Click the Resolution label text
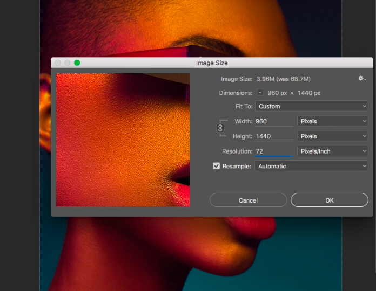Screen dimensions: 376x291 point(237,151)
